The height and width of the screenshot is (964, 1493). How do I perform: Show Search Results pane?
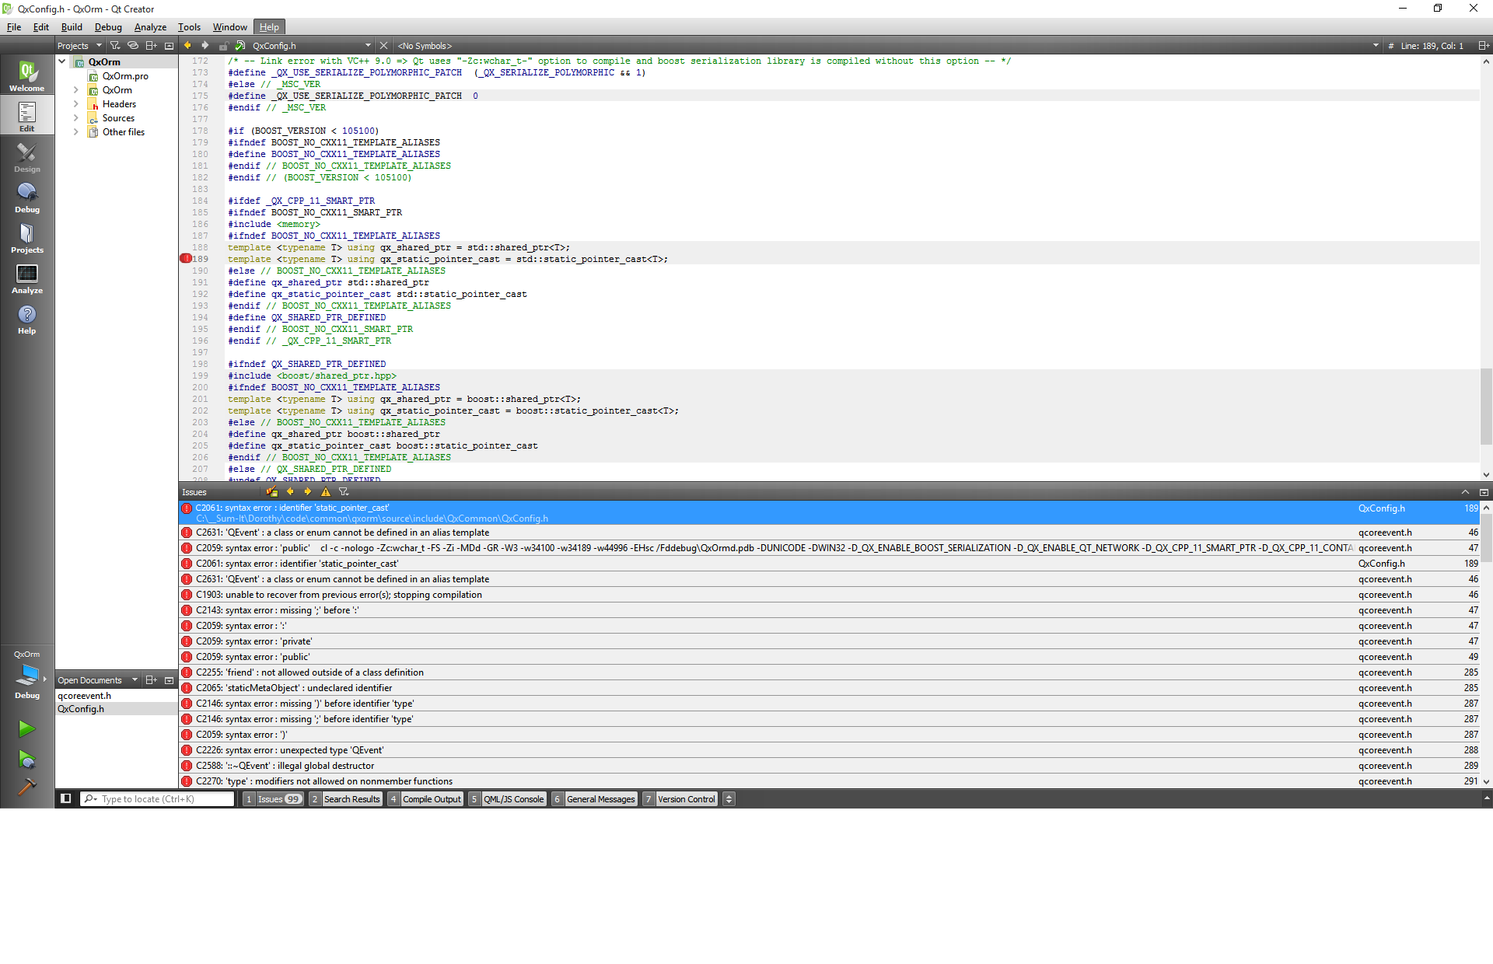pos(346,798)
